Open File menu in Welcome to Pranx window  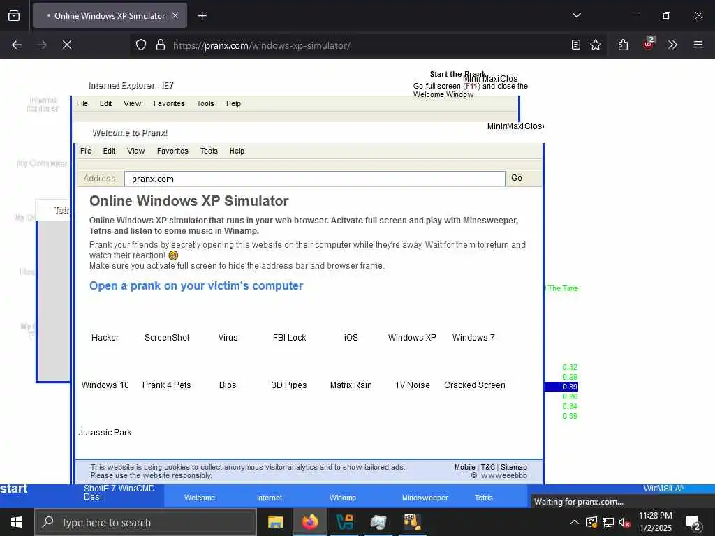(x=86, y=151)
